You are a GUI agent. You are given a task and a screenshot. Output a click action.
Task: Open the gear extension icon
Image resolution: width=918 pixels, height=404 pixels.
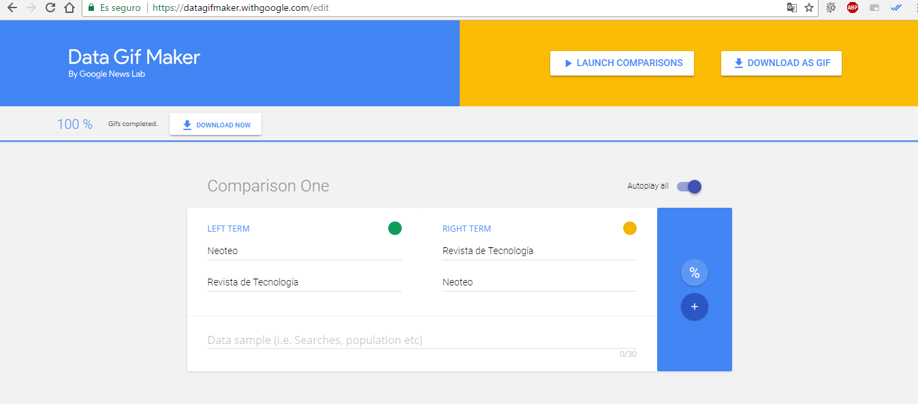point(831,8)
